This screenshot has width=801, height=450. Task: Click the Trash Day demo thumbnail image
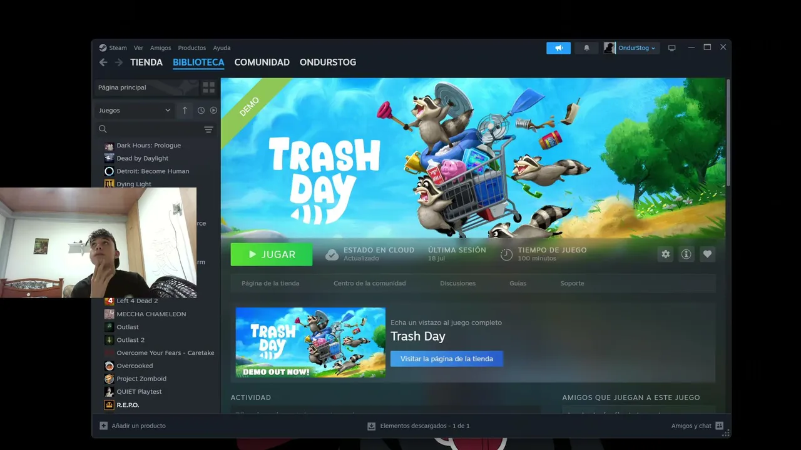click(310, 342)
